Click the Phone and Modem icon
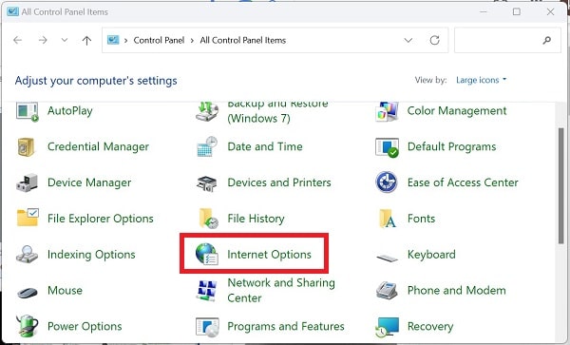 [x=387, y=290]
